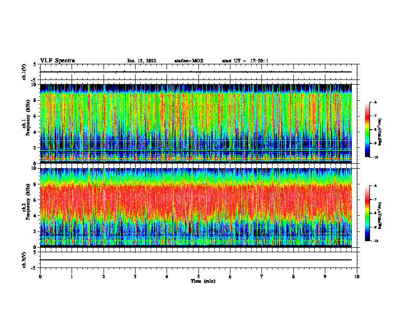Image resolution: width=402 pixels, height=310 pixels.
Task: Click the "start UT = 17:50: 1" text
Action: pos(245,61)
